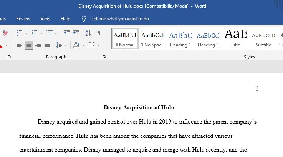
Task: Increase the paragraph indent
Action: (76, 33)
